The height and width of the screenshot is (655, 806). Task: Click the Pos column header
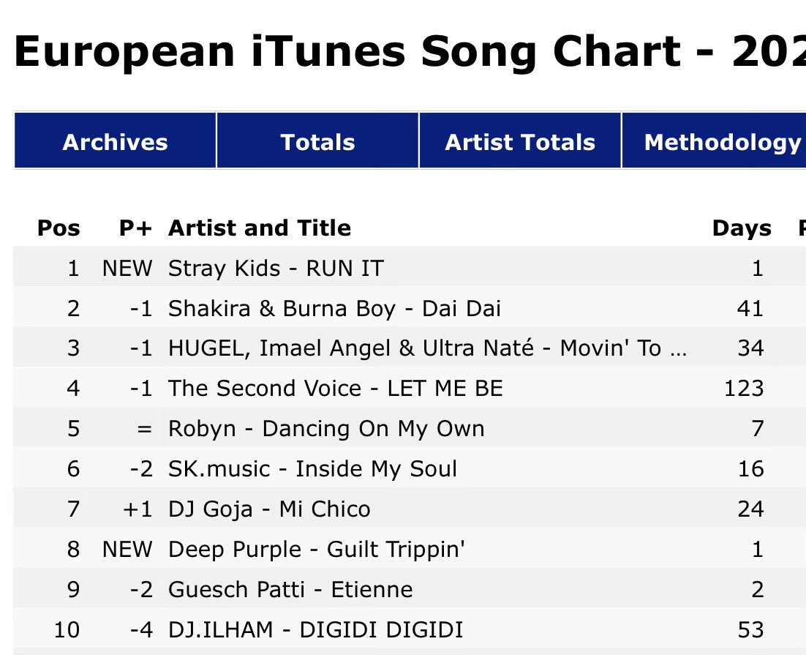tap(59, 228)
